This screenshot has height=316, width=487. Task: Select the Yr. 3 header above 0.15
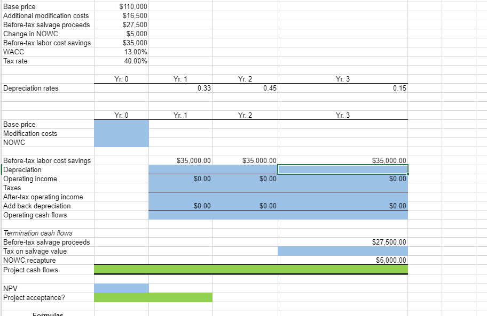click(343, 79)
